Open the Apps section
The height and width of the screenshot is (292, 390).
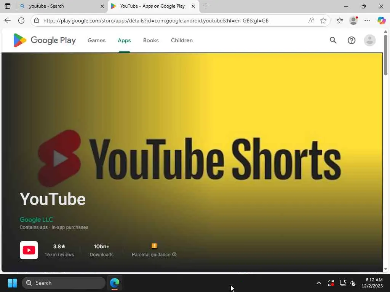pyautogui.click(x=125, y=40)
